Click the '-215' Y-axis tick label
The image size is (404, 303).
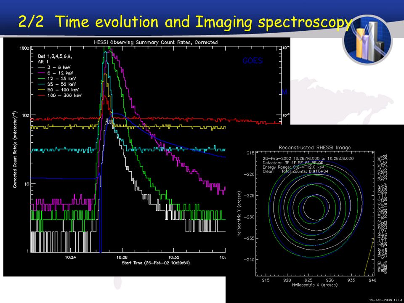[249, 153]
